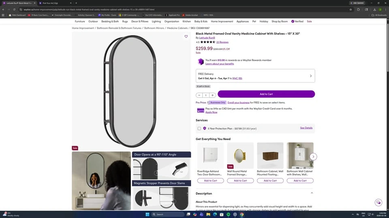Click Learn about your benefits link

(220, 64)
